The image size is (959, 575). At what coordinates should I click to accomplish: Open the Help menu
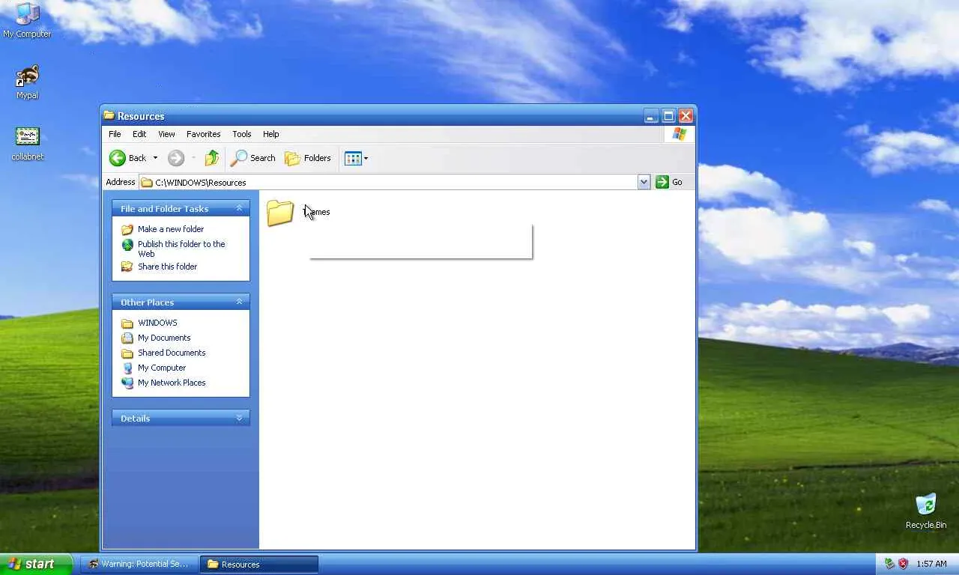point(270,134)
